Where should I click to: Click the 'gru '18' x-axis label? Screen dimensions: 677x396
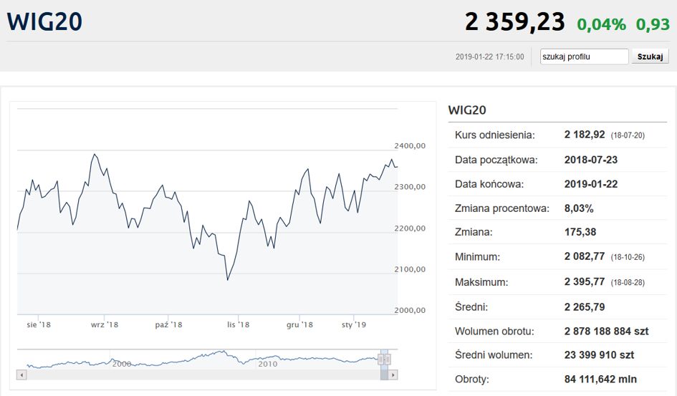pyautogui.click(x=299, y=325)
